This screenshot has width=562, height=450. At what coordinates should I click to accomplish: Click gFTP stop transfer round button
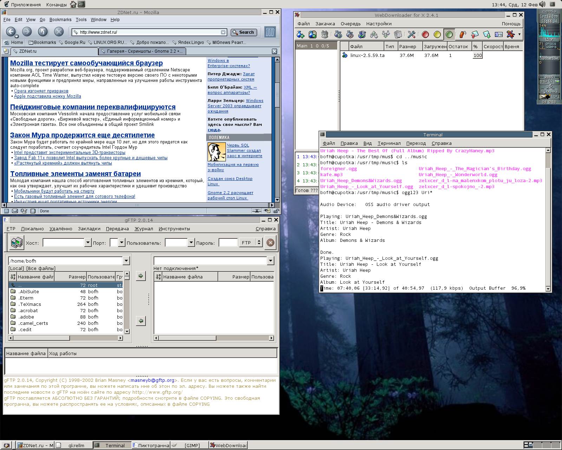(270, 243)
